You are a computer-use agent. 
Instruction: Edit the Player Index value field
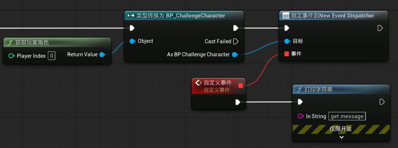[x=51, y=56]
